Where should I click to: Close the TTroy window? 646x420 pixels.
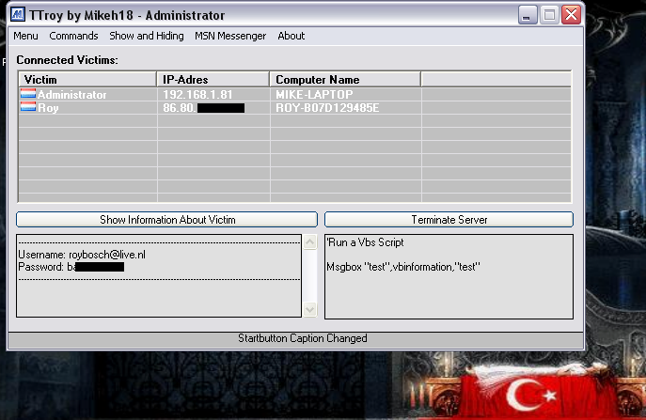pos(571,15)
